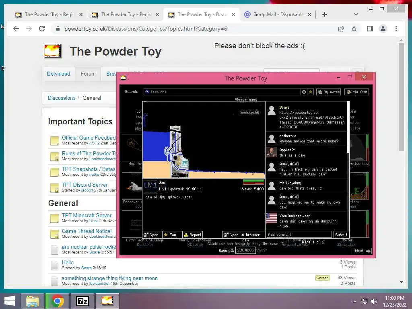Open Chrome side panel icon
Image resolution: width=412 pixels, height=309 pixels.
[x=370, y=29]
